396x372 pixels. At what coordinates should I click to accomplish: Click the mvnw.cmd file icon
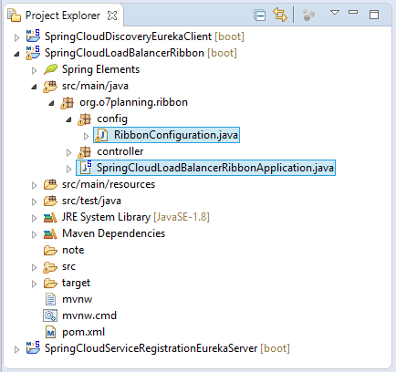pyautogui.click(x=50, y=315)
